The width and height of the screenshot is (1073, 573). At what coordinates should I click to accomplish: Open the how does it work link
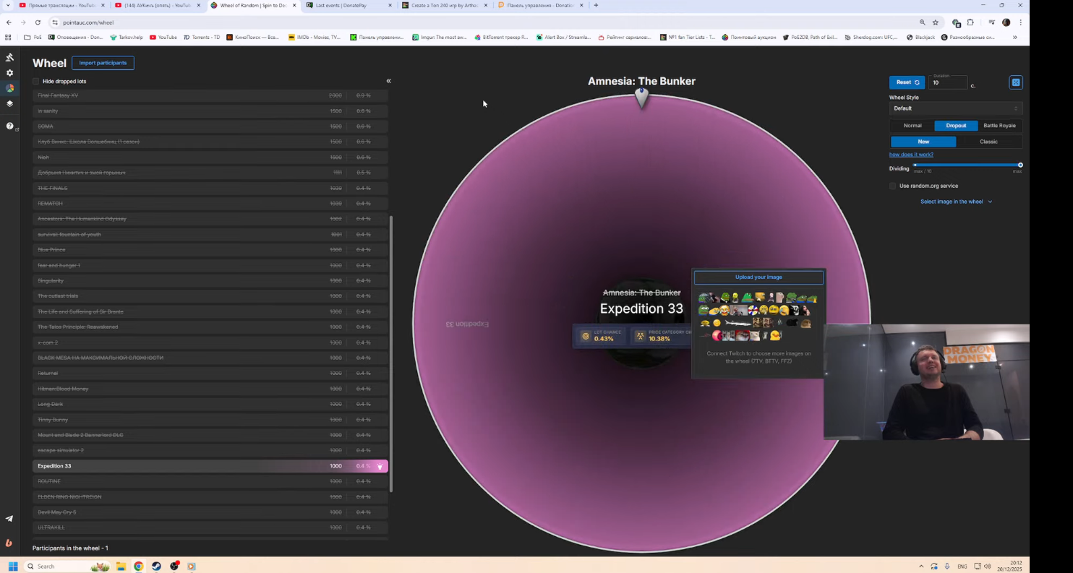pyautogui.click(x=911, y=155)
